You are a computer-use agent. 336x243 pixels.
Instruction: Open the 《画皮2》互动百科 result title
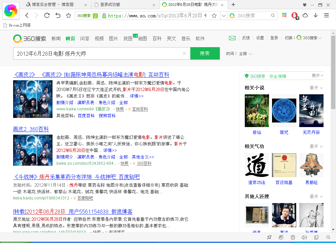pyautogui.click(x=91, y=75)
